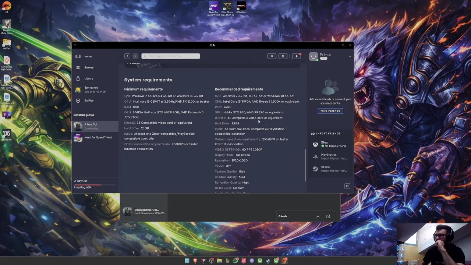The image size is (471, 265).
Task: Click the back navigation arrow
Action: pyautogui.click(x=127, y=56)
